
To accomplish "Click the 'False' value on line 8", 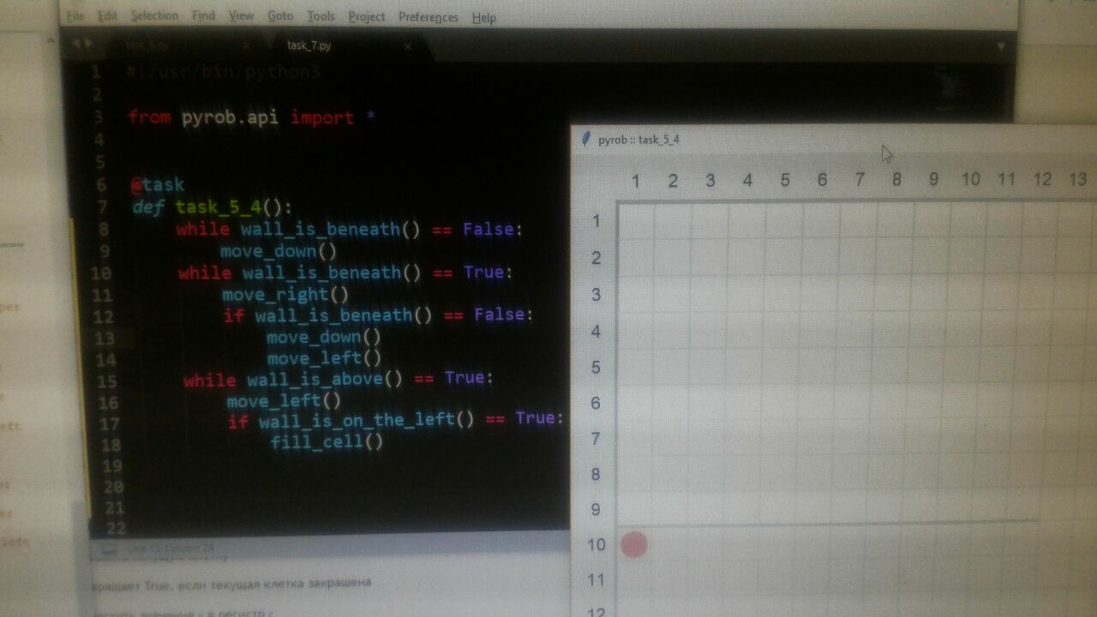I will click(489, 229).
